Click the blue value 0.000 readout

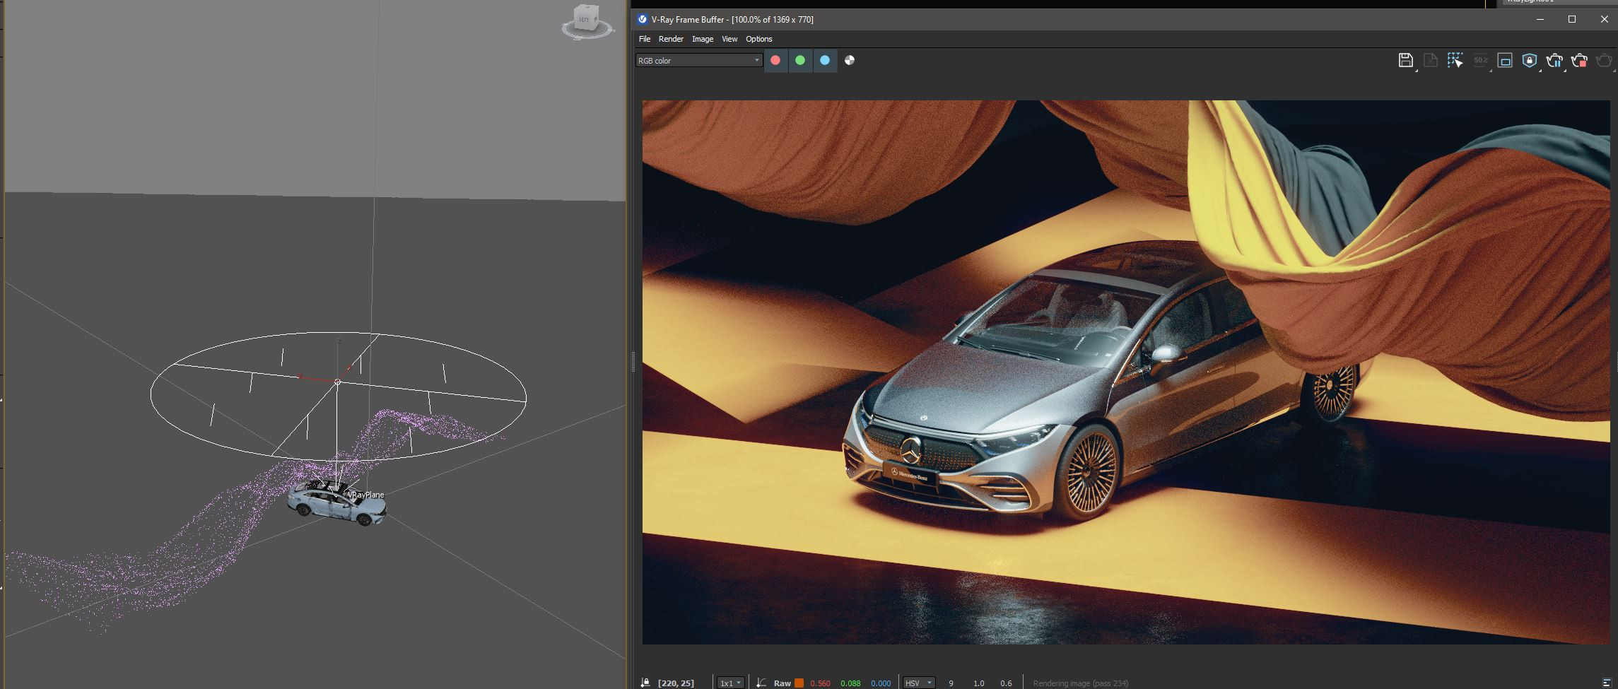coord(881,683)
